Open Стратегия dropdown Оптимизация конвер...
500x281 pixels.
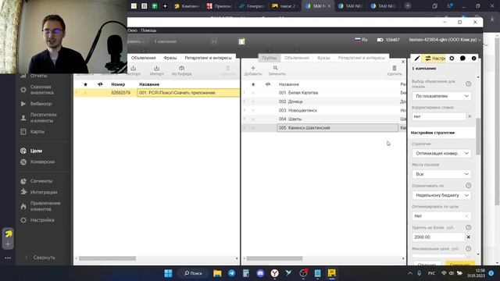pos(441,153)
